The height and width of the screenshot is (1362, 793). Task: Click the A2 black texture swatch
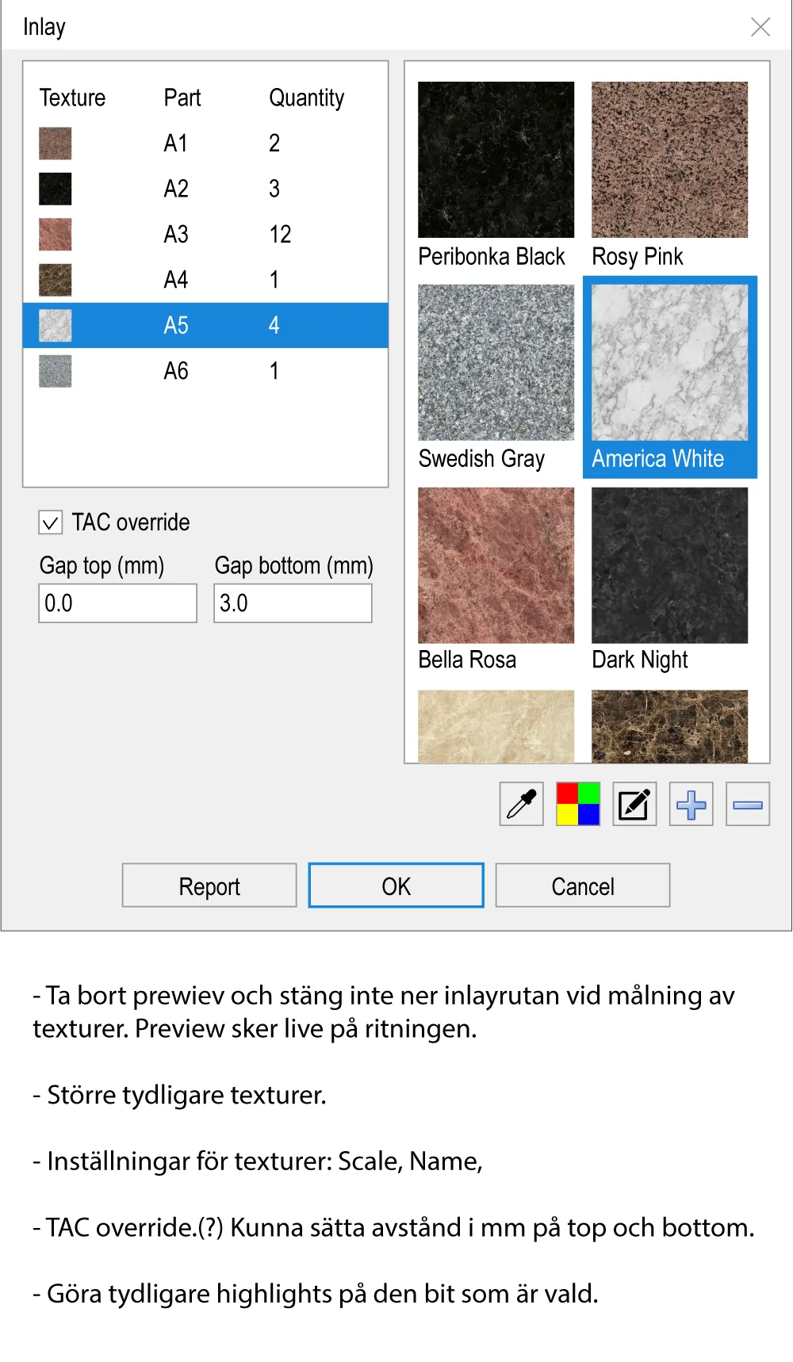pyautogui.click(x=56, y=189)
